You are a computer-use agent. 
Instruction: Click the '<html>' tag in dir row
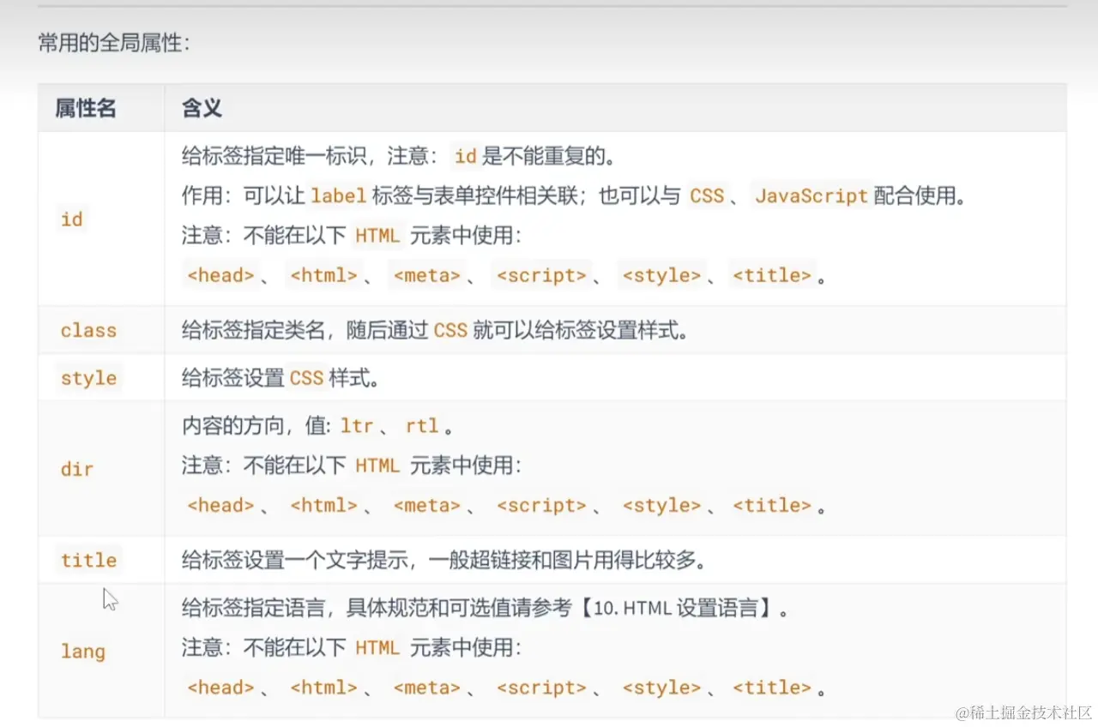(x=323, y=505)
